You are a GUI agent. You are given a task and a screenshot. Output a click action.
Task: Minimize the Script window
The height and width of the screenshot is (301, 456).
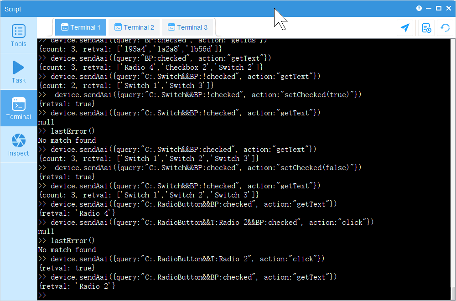428,8
